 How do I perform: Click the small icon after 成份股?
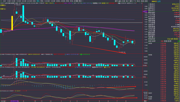coord(179,39)
